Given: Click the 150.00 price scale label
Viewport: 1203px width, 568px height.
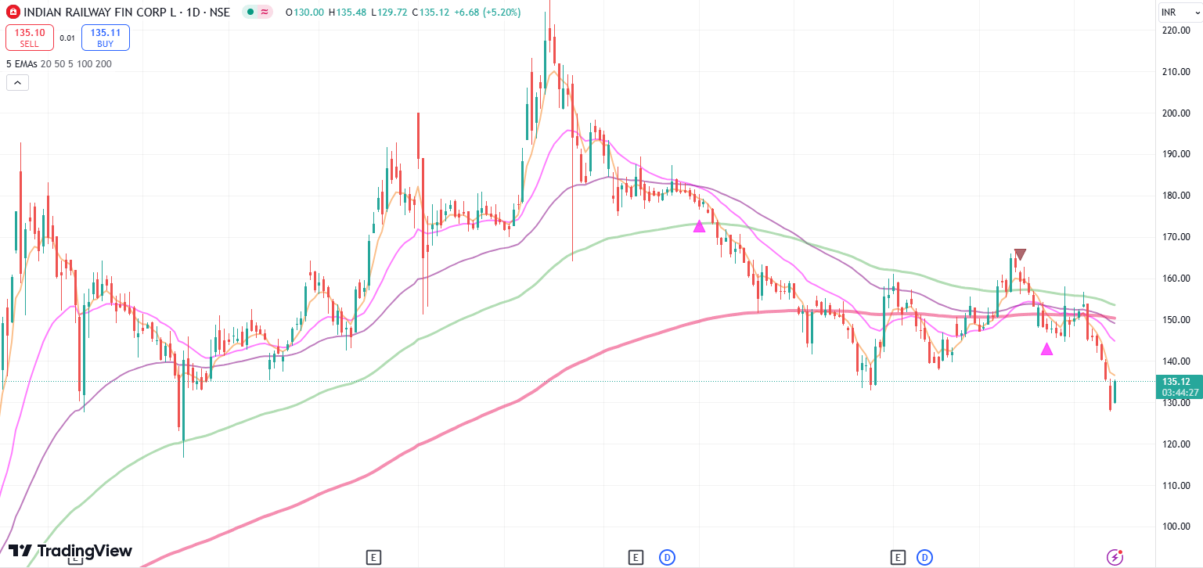Looking at the screenshot, I should coord(1177,320).
